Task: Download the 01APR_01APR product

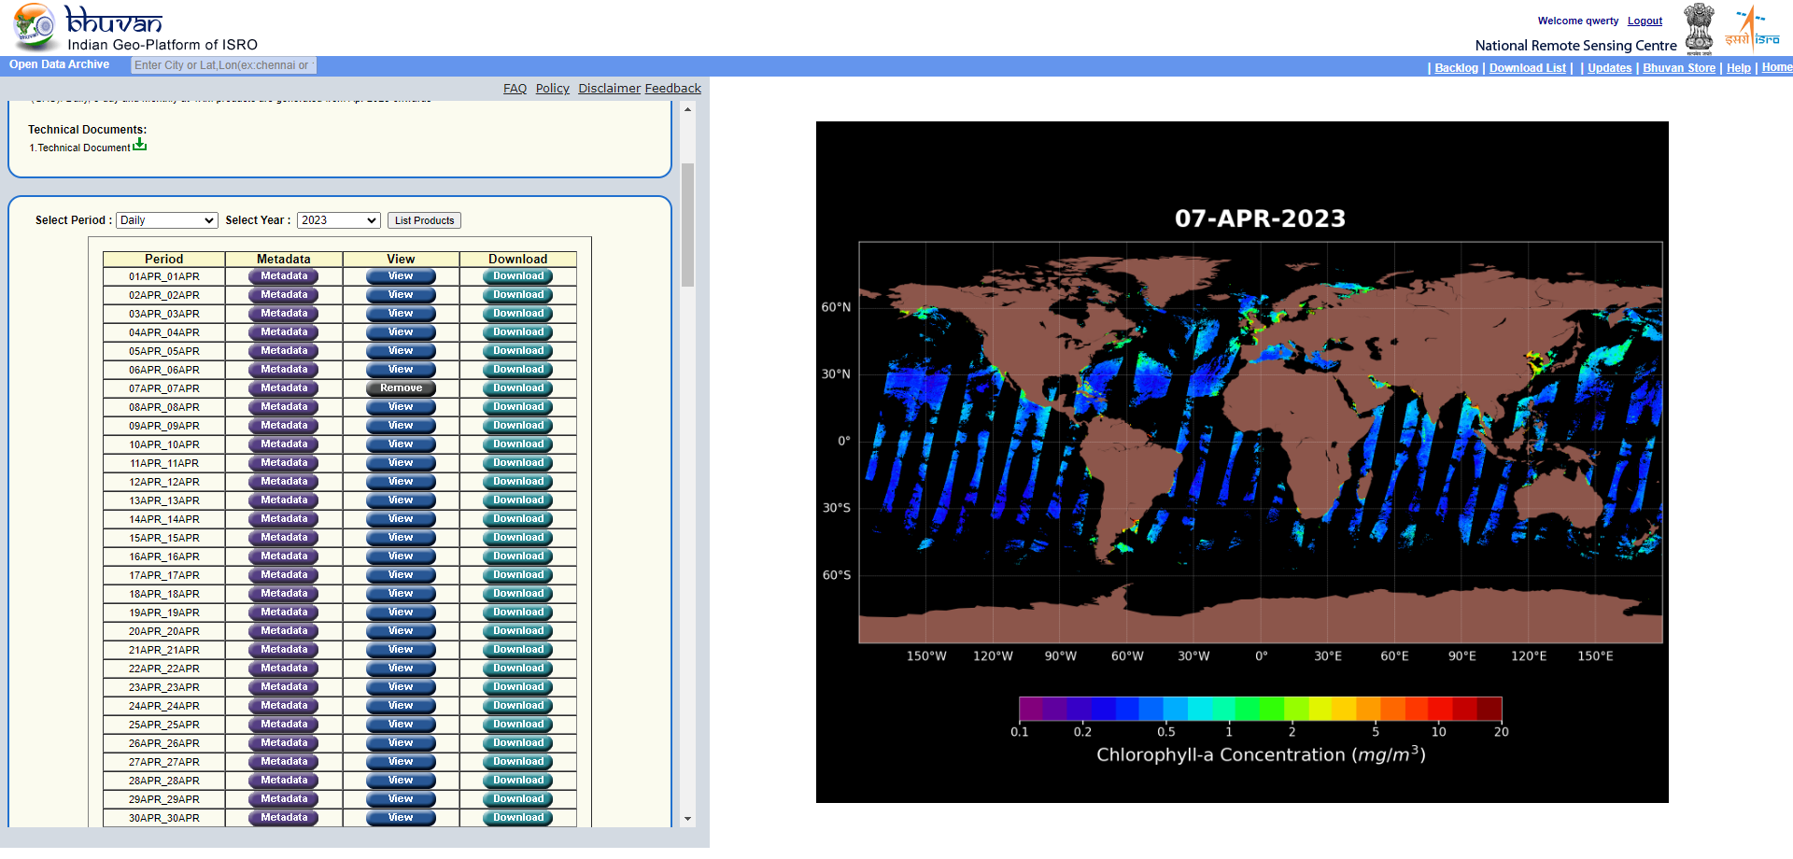Action: 518,276
